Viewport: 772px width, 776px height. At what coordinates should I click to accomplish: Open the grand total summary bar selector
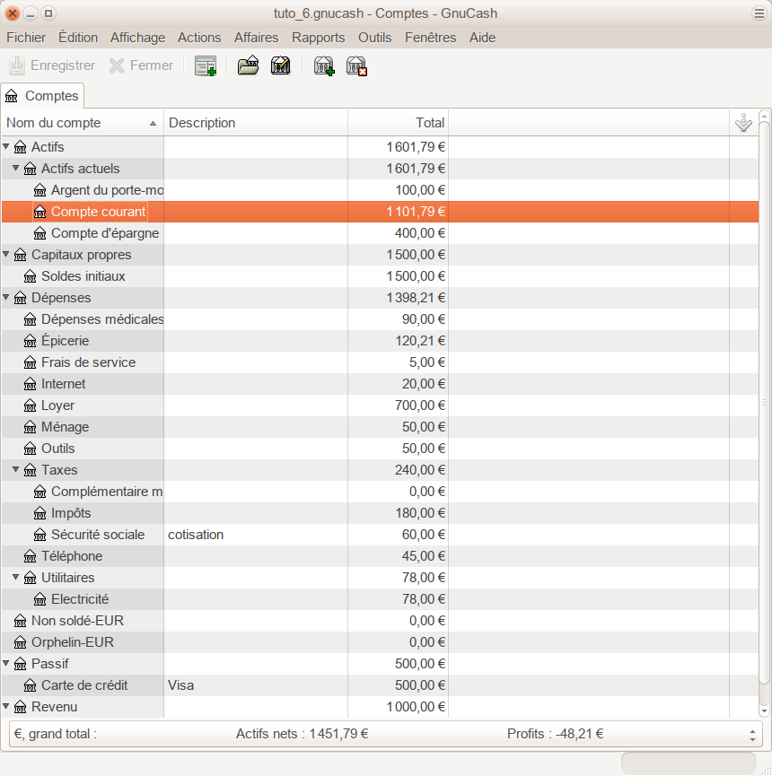click(751, 734)
